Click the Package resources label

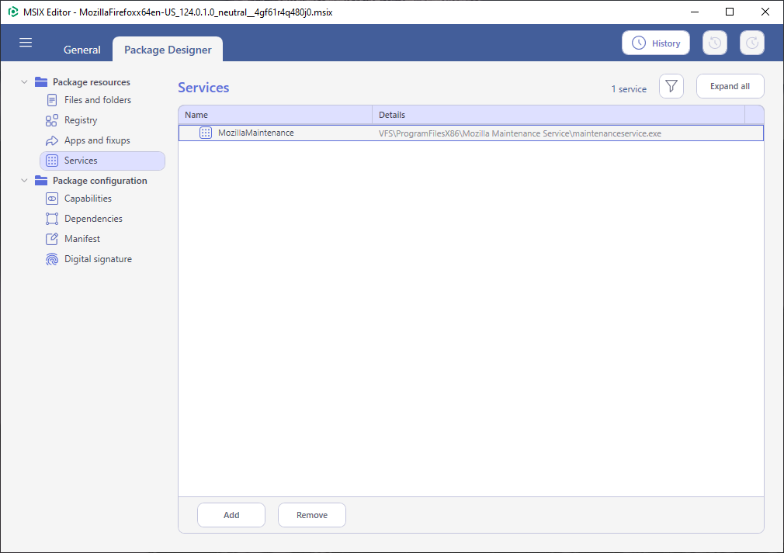coord(91,82)
